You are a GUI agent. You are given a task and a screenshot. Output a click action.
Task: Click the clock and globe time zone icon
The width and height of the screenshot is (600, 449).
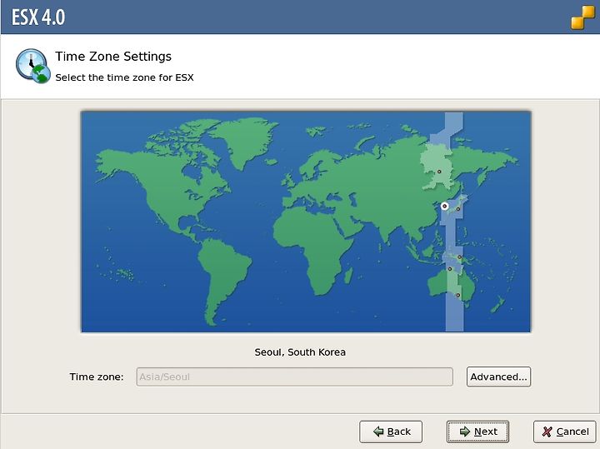pos(32,66)
